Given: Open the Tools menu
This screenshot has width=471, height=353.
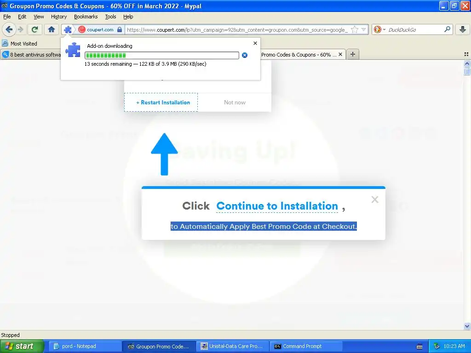Looking at the screenshot, I should pyautogui.click(x=110, y=17).
